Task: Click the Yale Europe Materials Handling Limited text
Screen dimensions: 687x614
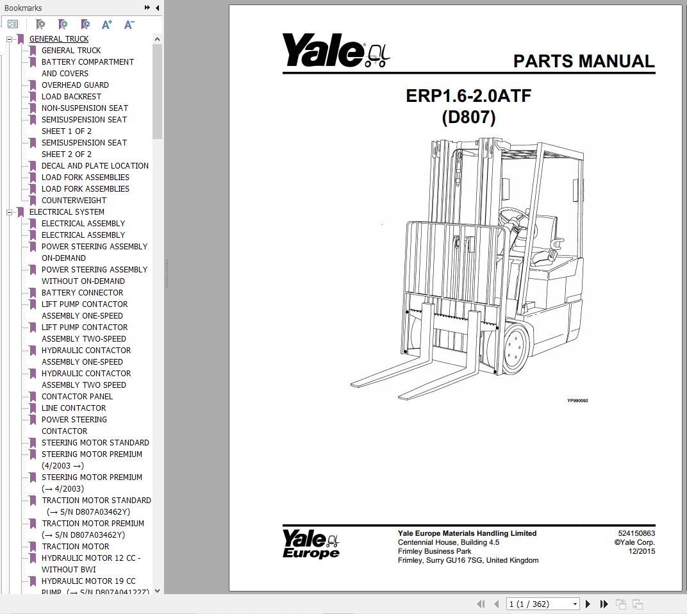Action: coord(467,533)
